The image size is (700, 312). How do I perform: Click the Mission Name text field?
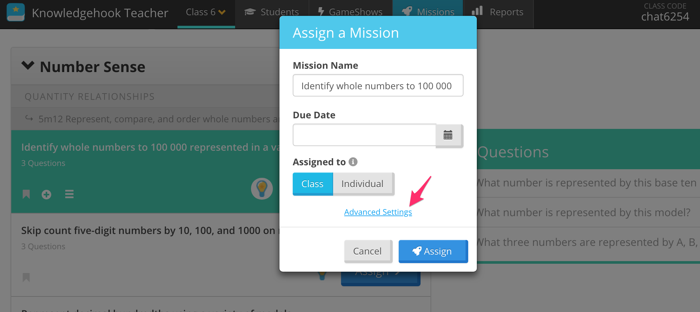(378, 86)
